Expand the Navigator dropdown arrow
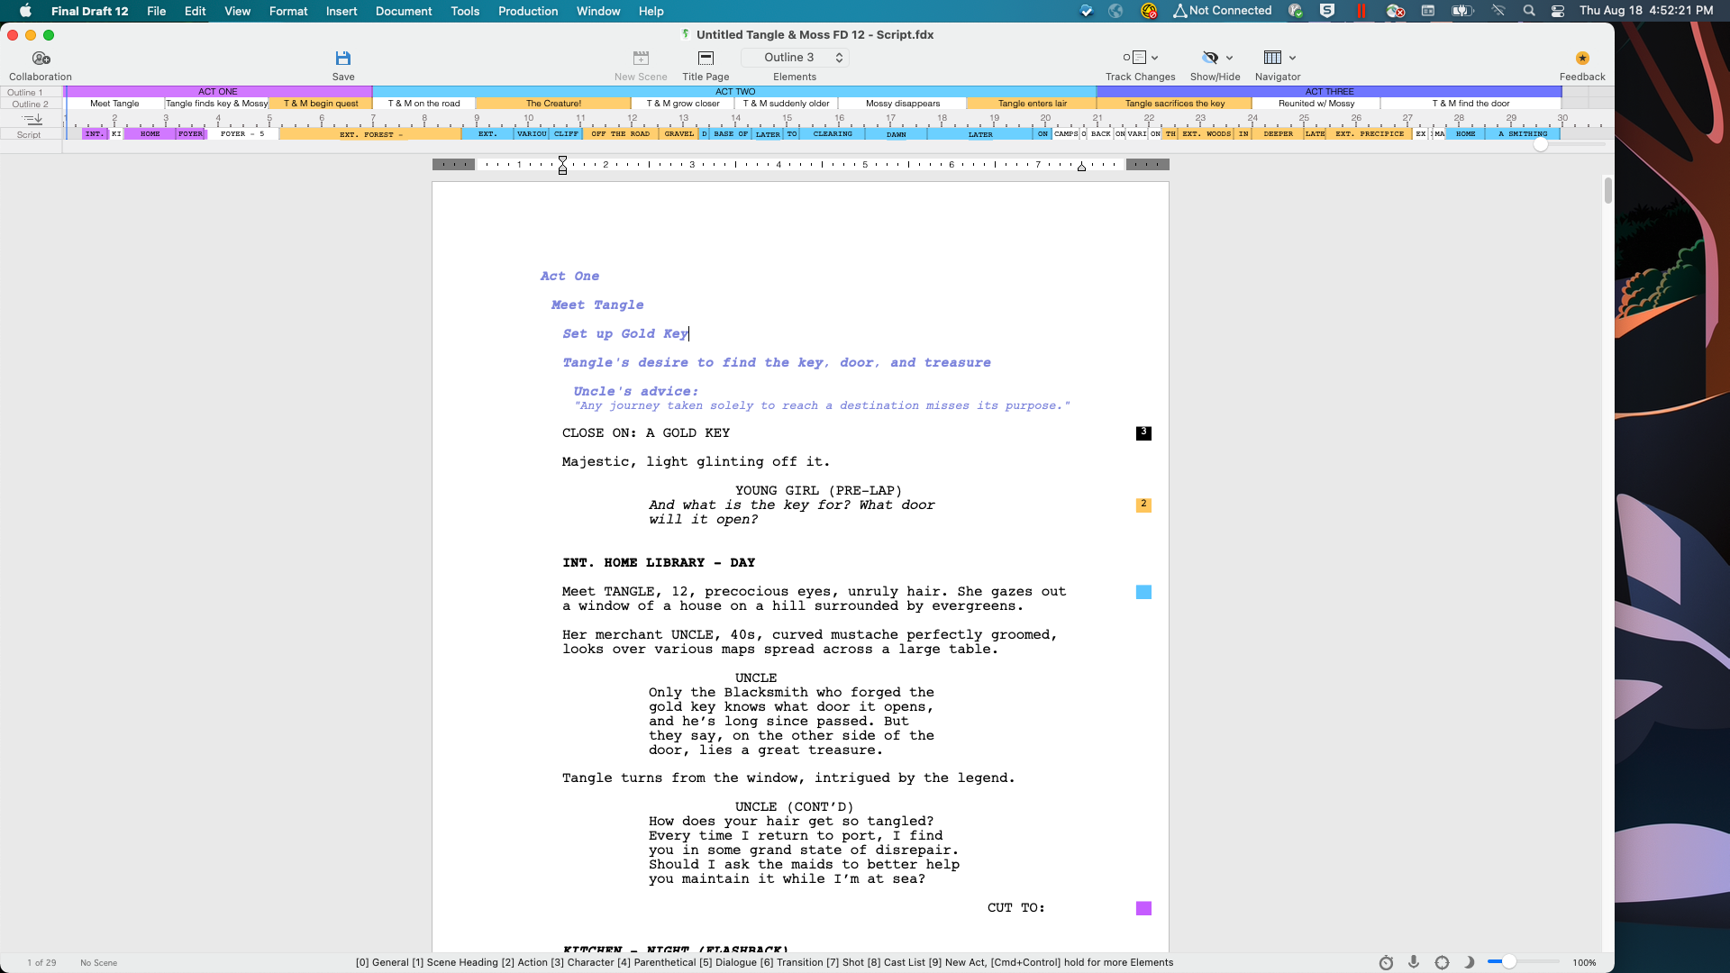1730x973 pixels. click(x=1292, y=58)
